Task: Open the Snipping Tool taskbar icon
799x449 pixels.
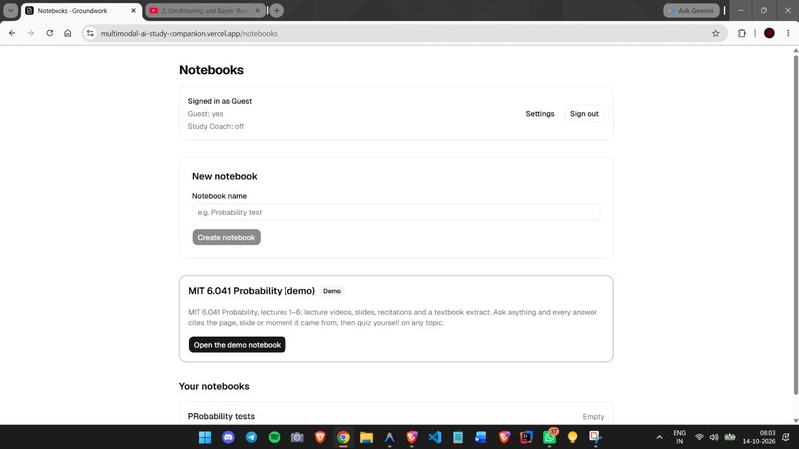Action: pos(596,437)
